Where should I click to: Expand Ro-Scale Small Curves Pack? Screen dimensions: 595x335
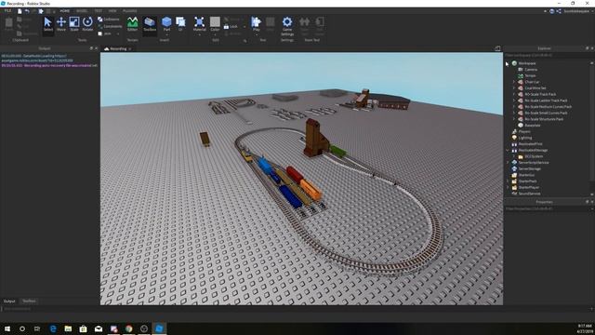(x=514, y=113)
